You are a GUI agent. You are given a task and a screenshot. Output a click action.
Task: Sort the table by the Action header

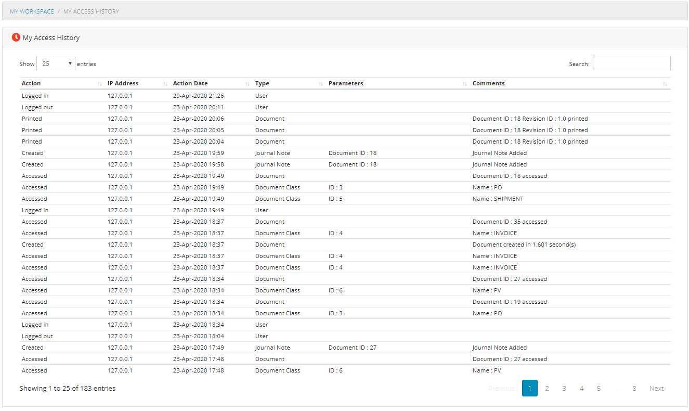[31, 83]
